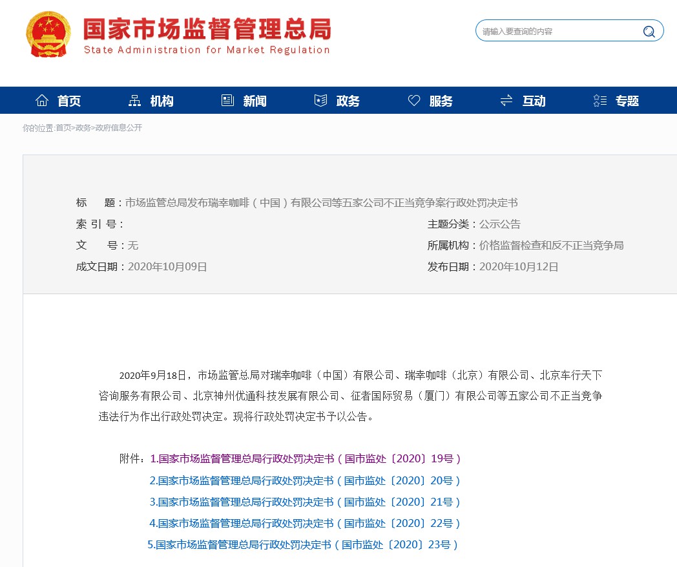Click the written date 2020年10月09日
The width and height of the screenshot is (677, 567).
[167, 266]
